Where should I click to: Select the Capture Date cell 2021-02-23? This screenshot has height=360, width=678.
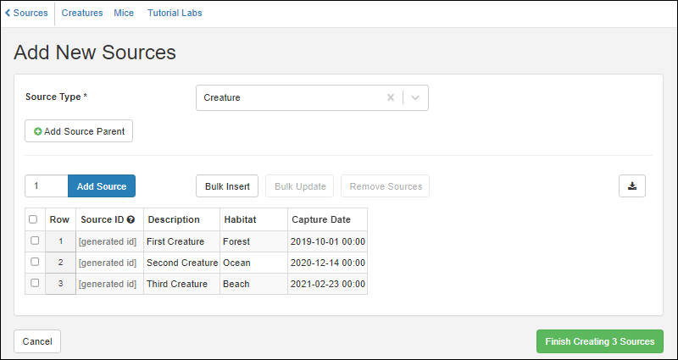tap(328, 284)
